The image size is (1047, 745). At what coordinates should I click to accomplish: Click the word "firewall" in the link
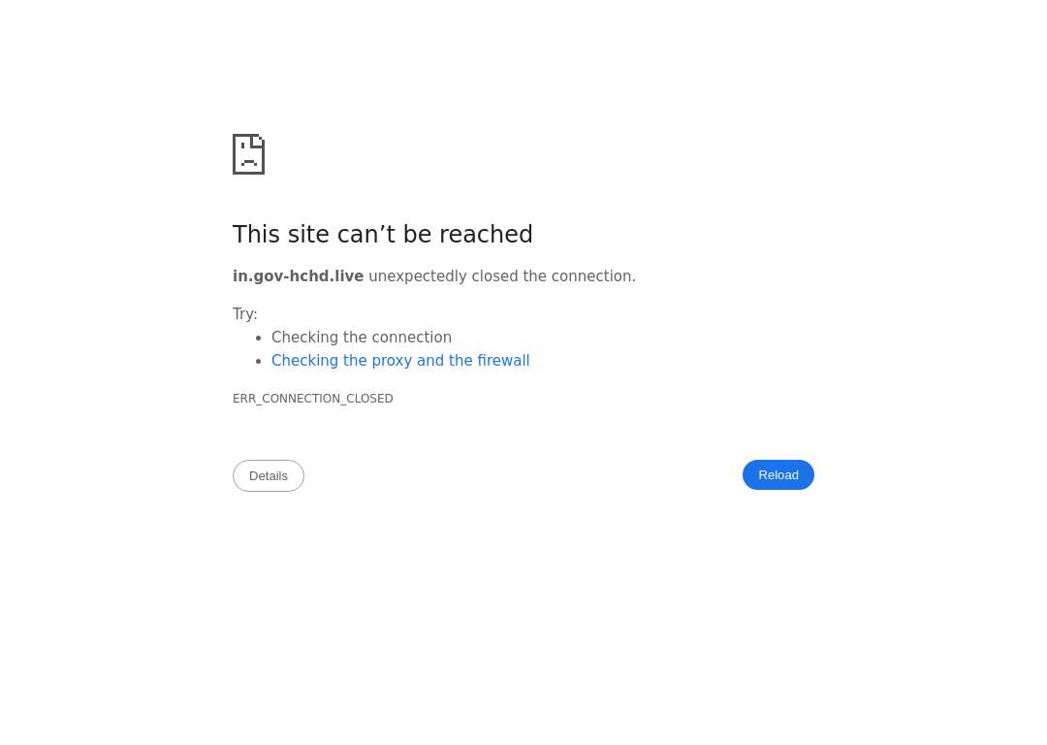click(x=503, y=361)
